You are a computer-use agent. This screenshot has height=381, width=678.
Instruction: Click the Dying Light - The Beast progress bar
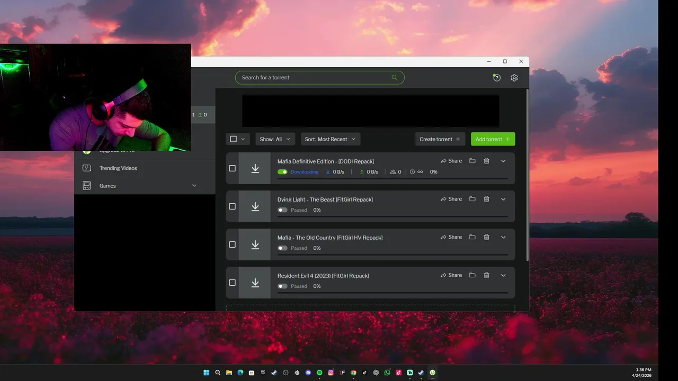pos(392,217)
